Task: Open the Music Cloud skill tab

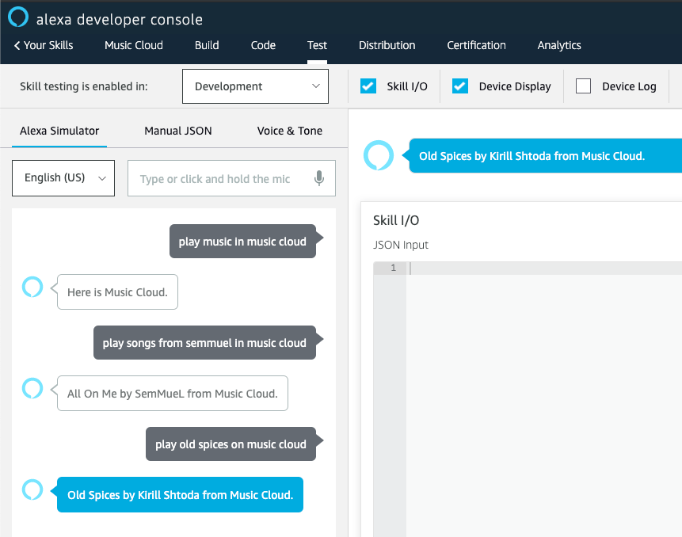Action: coord(134,45)
